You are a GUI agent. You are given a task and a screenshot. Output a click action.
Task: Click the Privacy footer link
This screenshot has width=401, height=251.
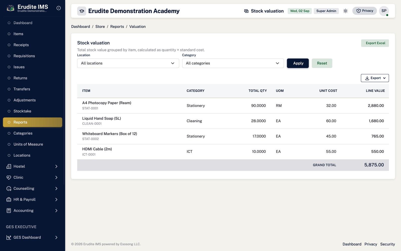tap(371, 244)
